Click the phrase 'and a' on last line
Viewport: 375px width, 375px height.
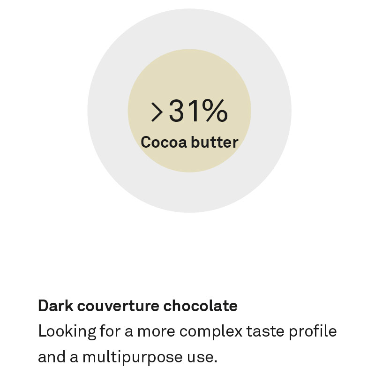[58, 357]
